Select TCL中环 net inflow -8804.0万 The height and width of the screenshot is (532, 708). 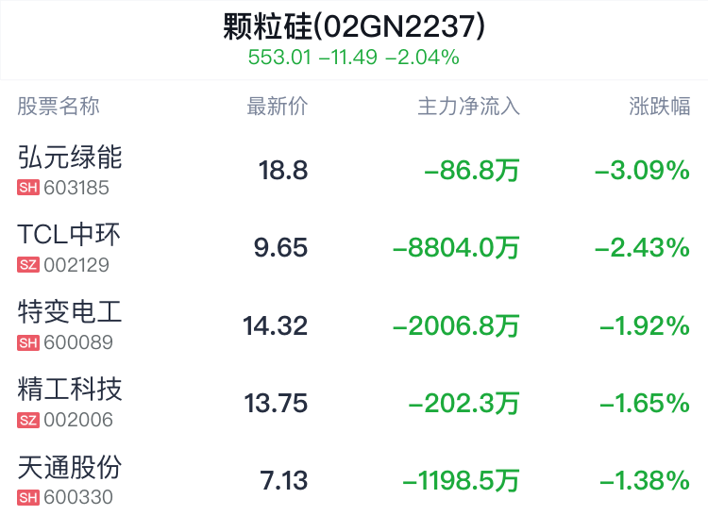(456, 248)
